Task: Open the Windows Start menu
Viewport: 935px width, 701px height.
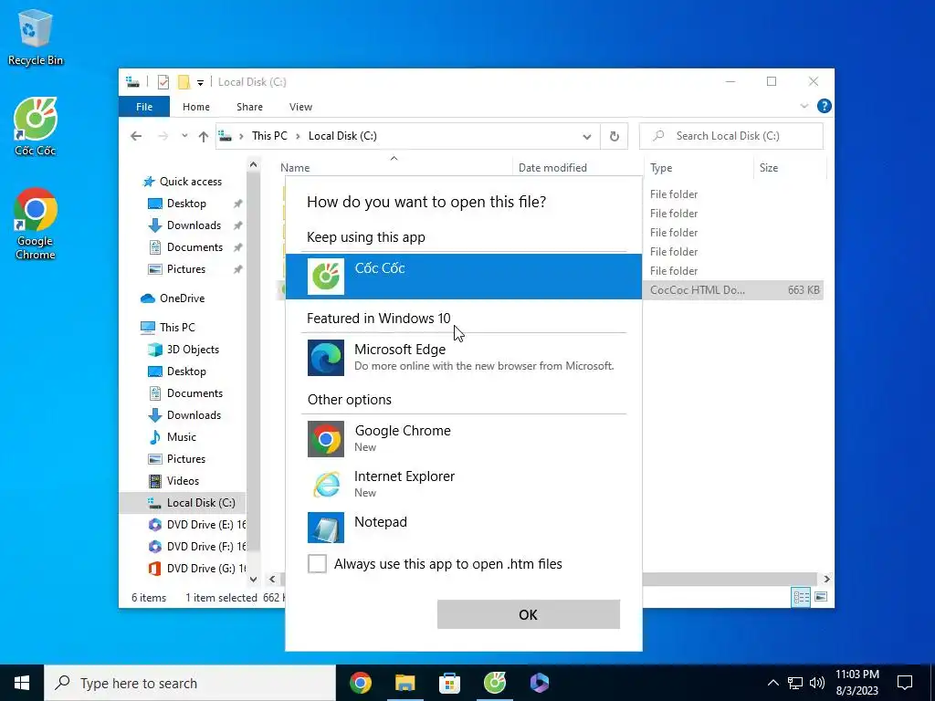Action: [22, 683]
